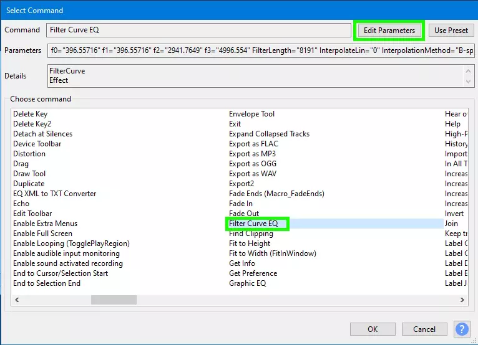Viewport: 478px width, 345px height.
Task: Select the Delete Key command
Action: pyautogui.click(x=30, y=114)
